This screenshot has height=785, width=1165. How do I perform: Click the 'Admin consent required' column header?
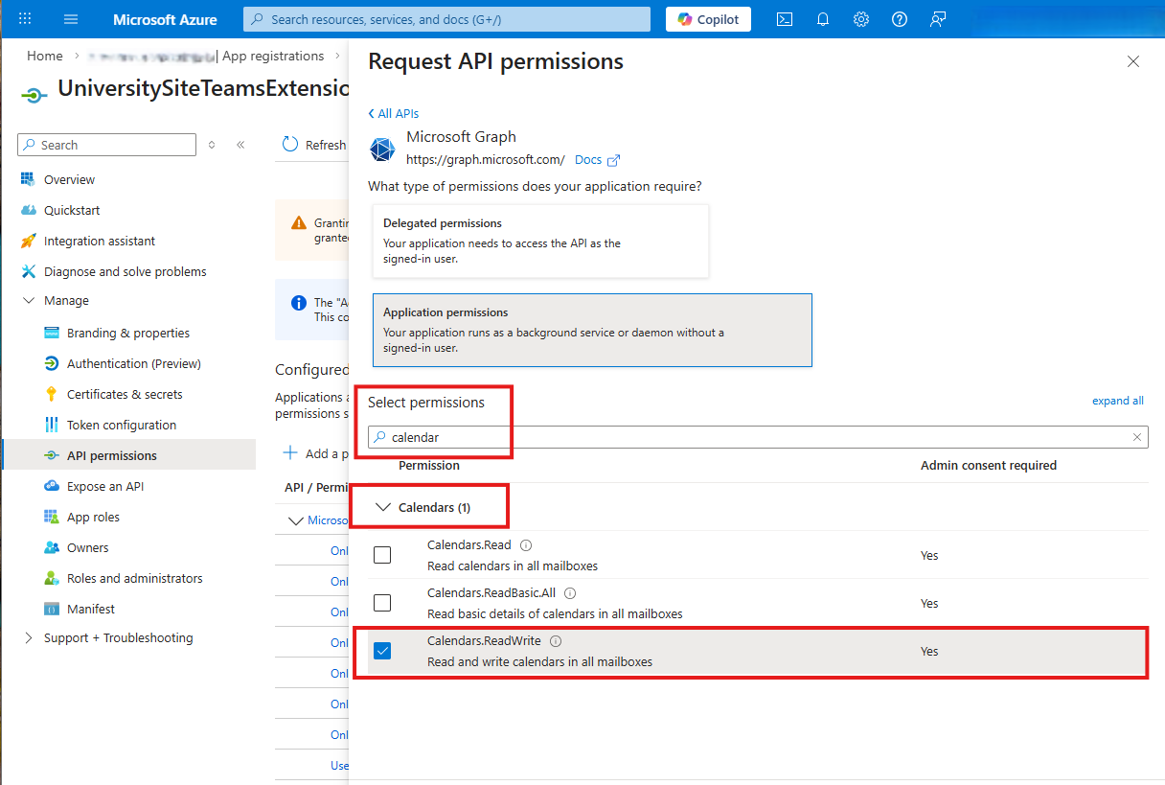989,465
